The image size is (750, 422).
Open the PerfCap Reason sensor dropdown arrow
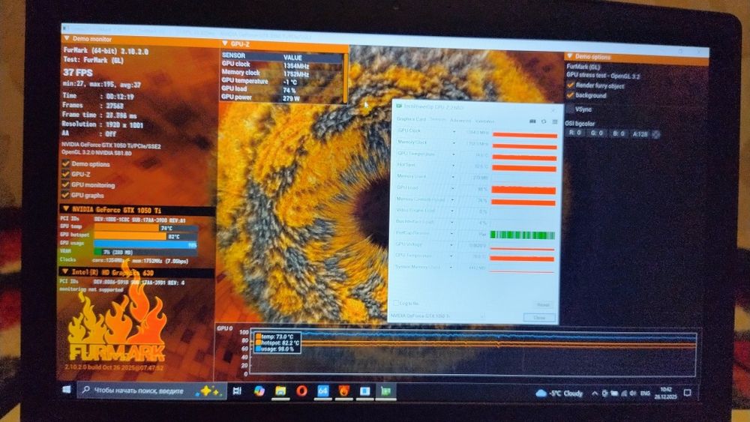click(x=452, y=234)
